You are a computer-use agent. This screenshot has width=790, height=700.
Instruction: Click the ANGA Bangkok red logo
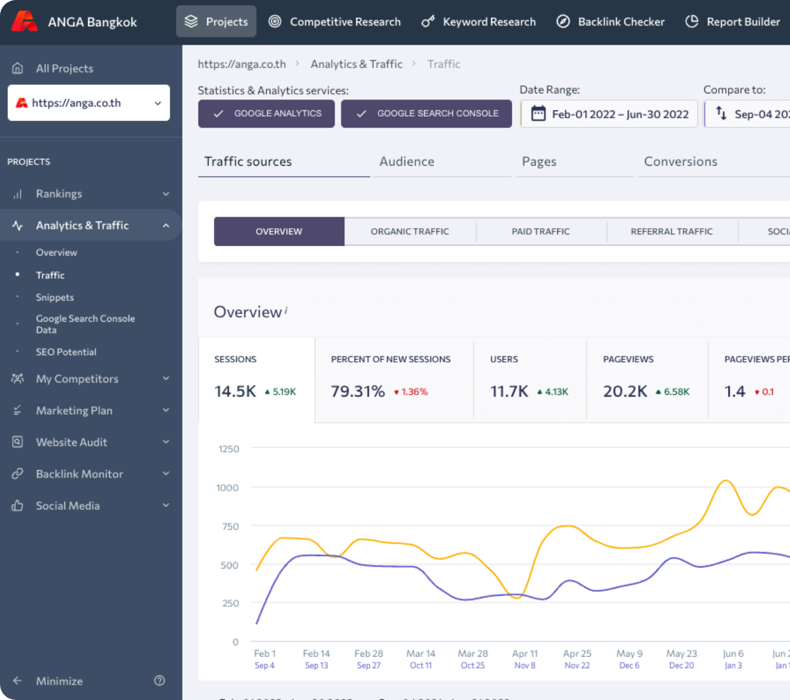pos(24,22)
